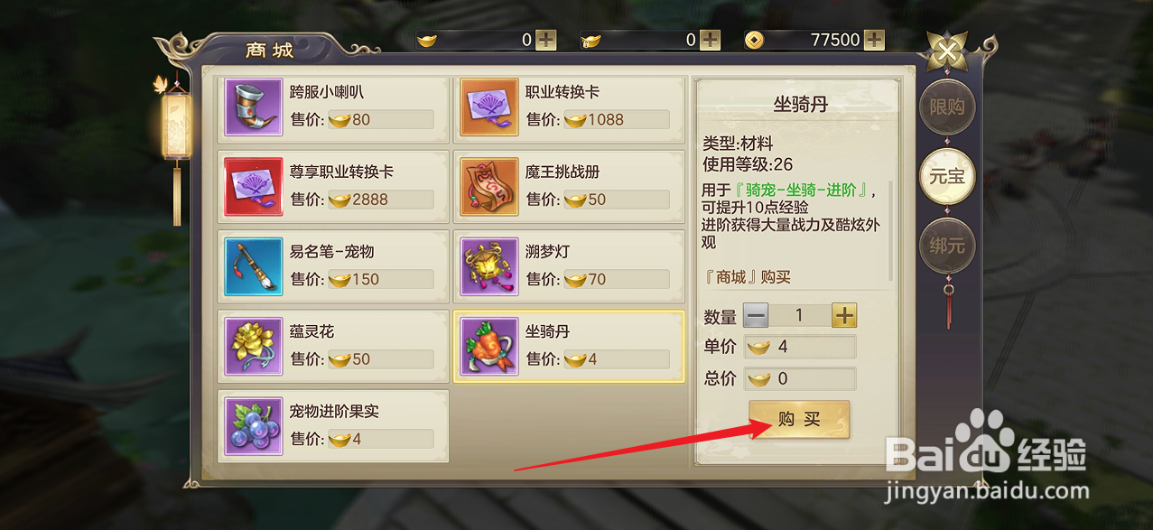Switch to the 限购 tab

tap(947, 107)
